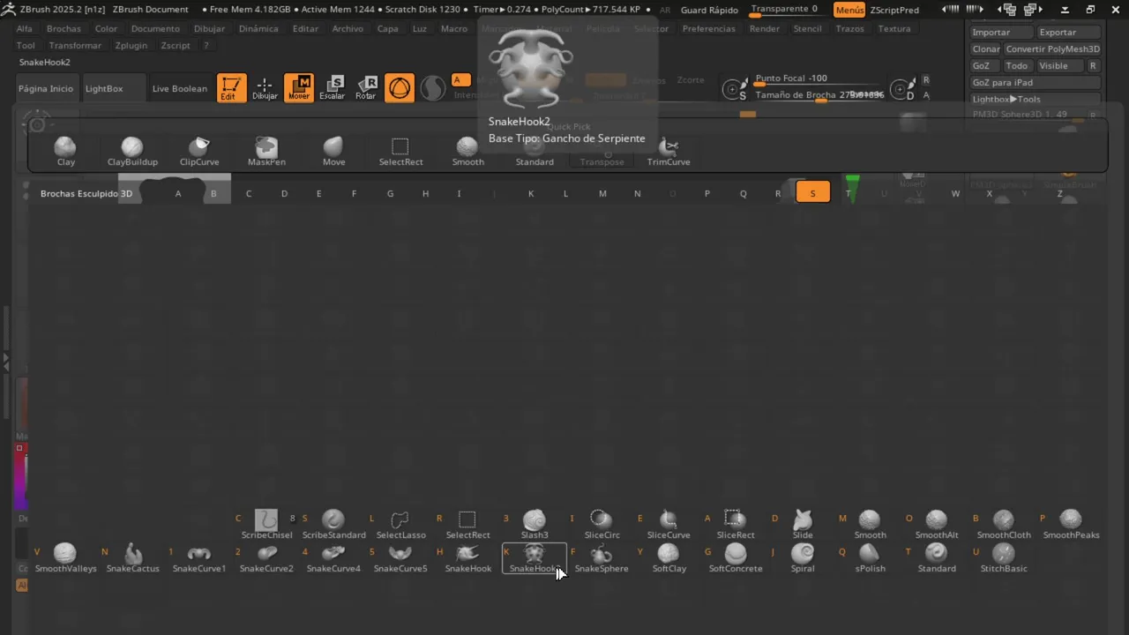
Task: Pick the SnakeCurve1 brush
Action: click(x=199, y=558)
